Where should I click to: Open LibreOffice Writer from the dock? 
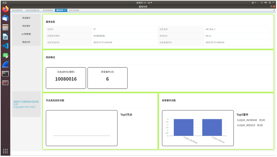(5, 36)
